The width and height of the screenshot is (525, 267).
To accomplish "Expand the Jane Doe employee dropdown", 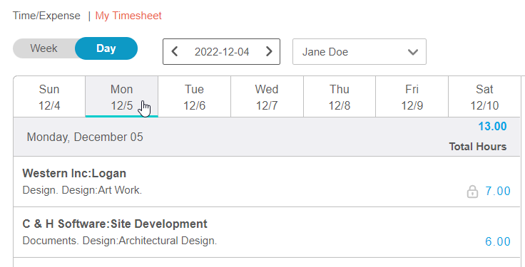I will pos(360,52).
